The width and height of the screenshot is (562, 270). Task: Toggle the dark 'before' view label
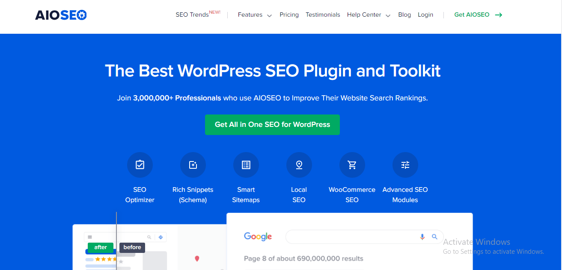pos(132,247)
